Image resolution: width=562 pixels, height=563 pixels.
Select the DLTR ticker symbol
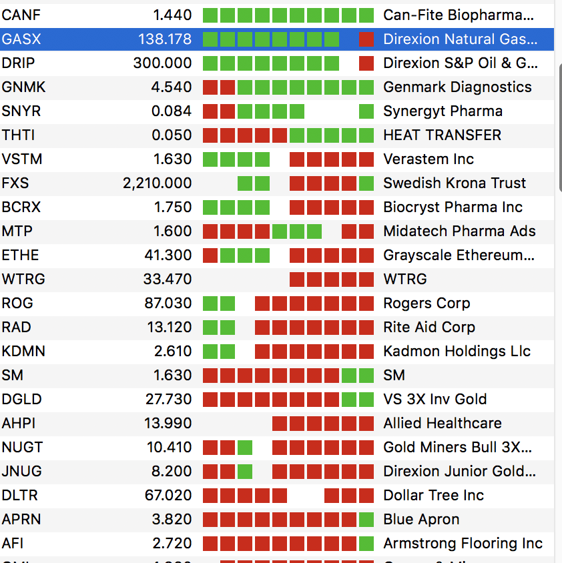[19, 496]
